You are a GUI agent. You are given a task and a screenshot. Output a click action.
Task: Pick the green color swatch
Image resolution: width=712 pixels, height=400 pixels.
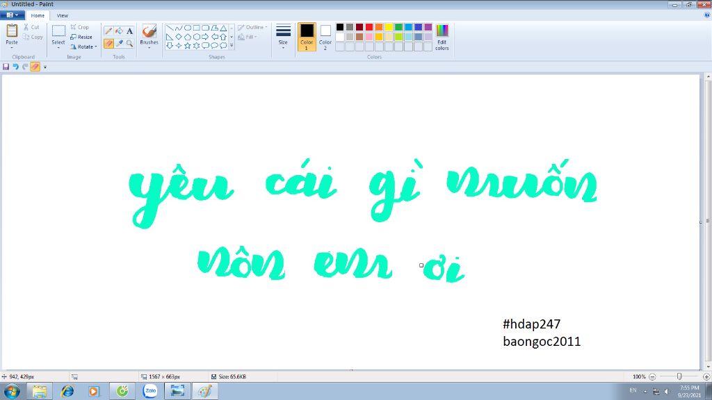(x=398, y=27)
